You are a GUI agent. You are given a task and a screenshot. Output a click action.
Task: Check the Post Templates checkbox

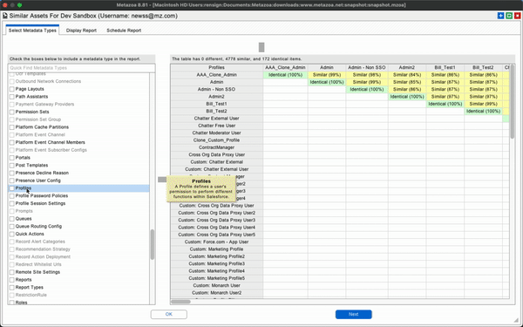coord(12,165)
